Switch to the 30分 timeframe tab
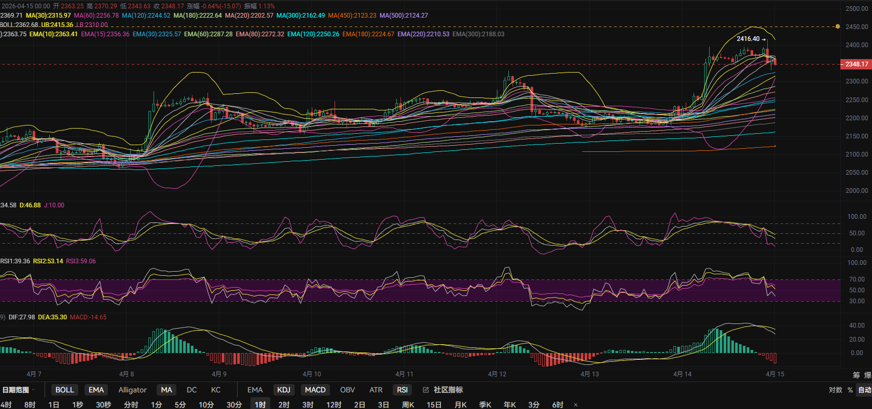 [x=234, y=405]
